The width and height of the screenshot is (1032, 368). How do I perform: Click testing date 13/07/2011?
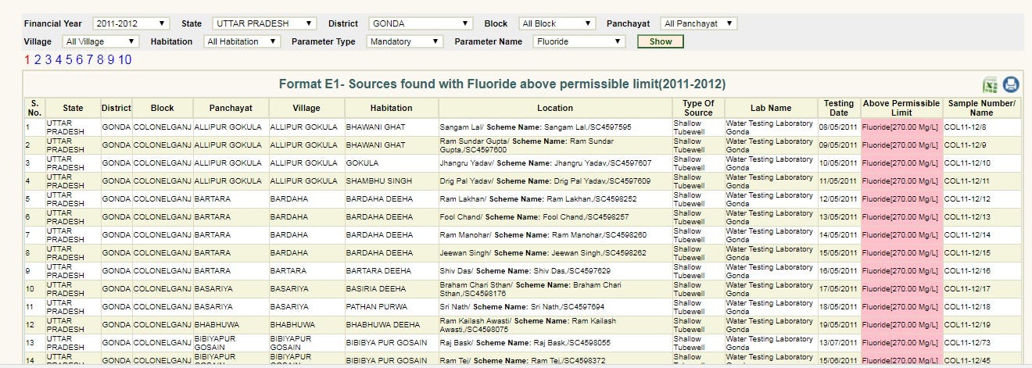point(838,343)
